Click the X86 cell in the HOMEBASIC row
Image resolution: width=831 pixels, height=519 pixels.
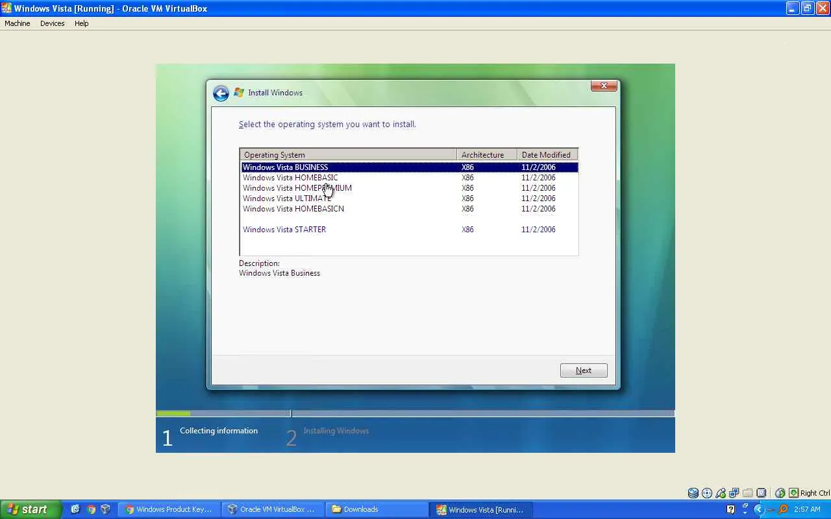[467, 178]
